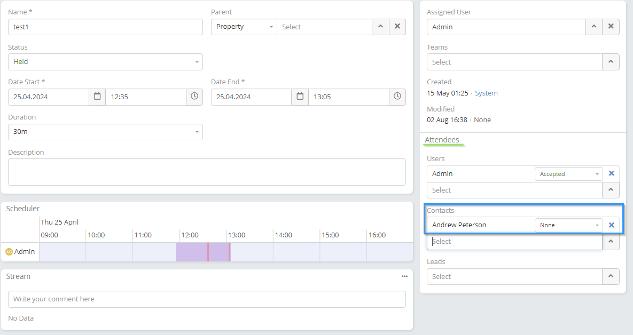Click the 16:00 scheduler time label
633x335 pixels.
pos(377,235)
